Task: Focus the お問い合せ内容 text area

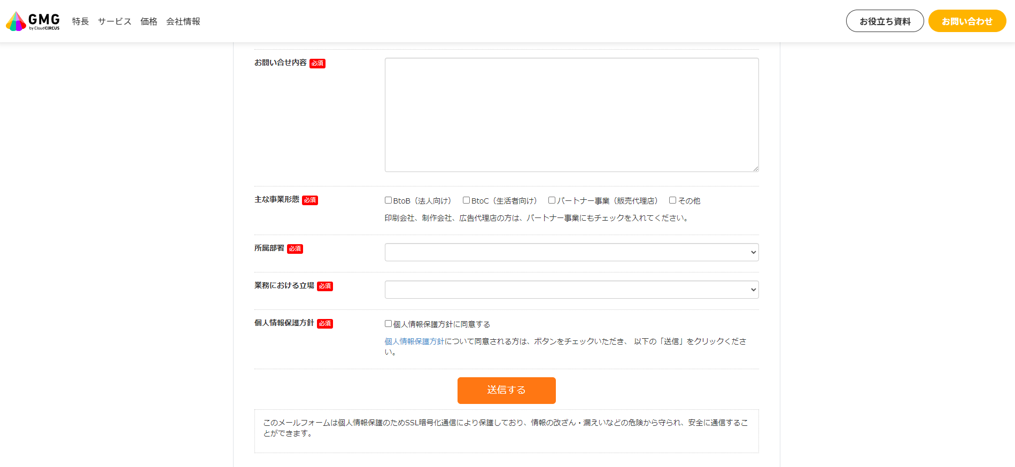Action: [x=571, y=115]
